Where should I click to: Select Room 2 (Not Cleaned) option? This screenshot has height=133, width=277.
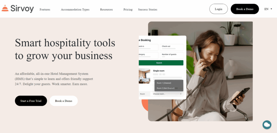tap(166, 88)
